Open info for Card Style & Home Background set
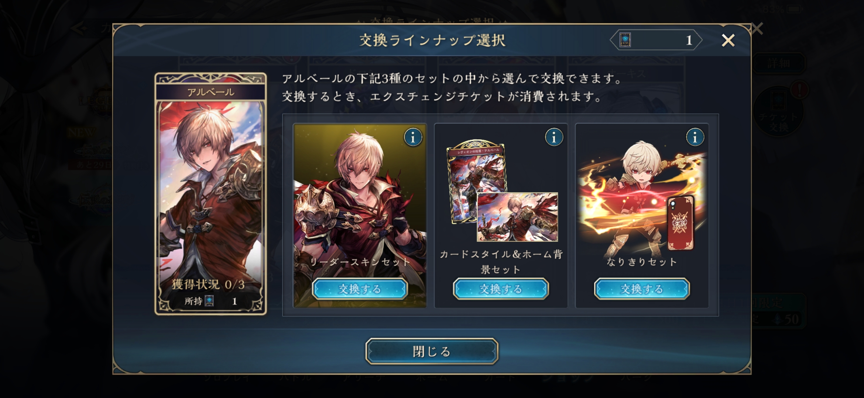Image resolution: width=864 pixels, height=398 pixels. coord(554,137)
